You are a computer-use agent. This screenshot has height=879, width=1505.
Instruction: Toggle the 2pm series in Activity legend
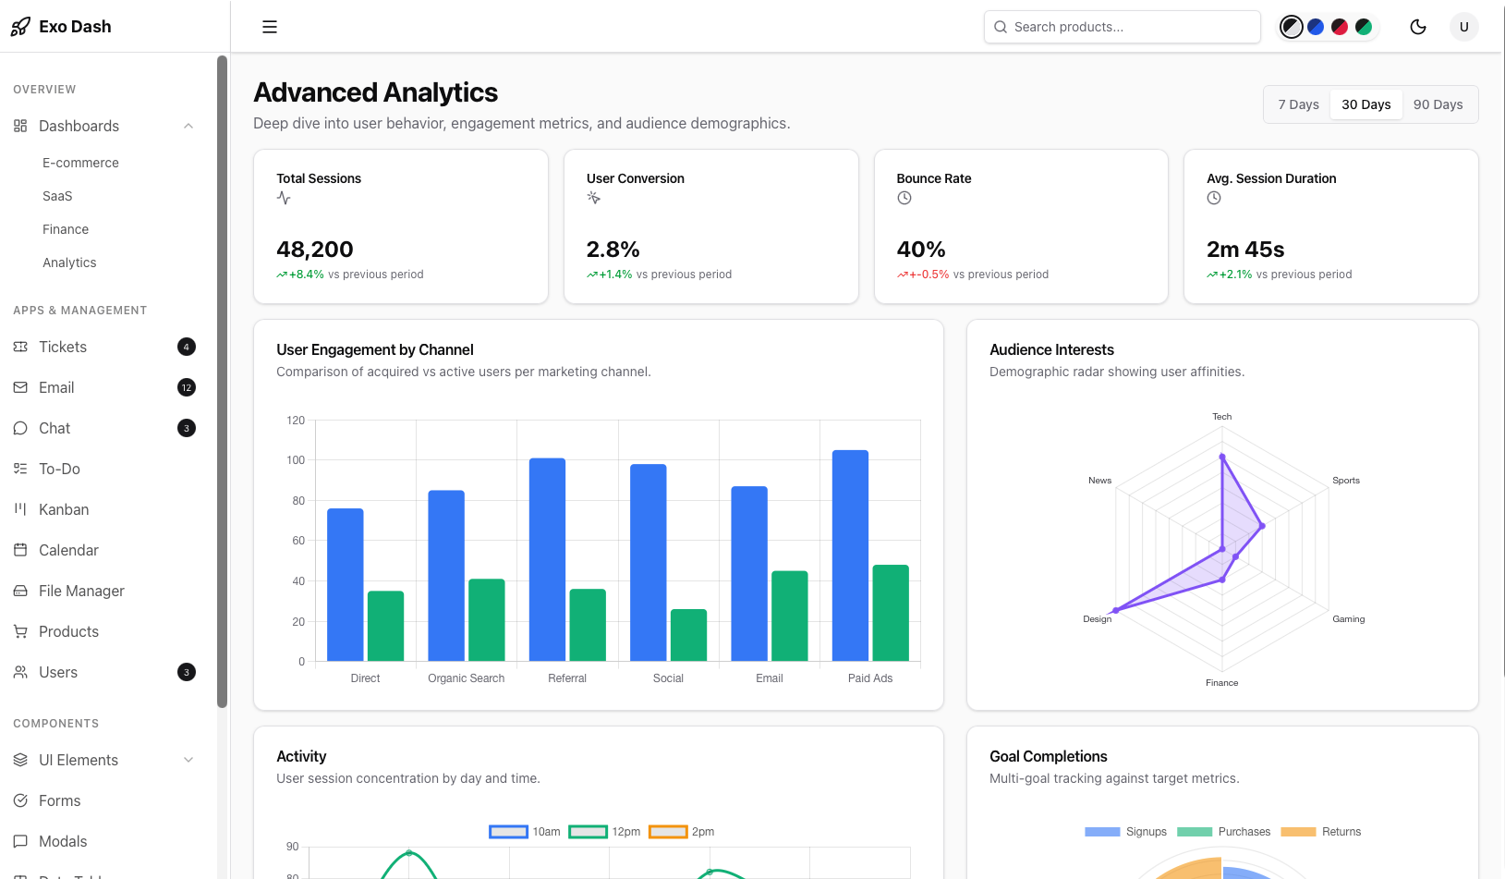coord(682,832)
